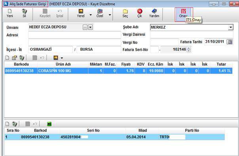Viewport: 239px width, 156px height.
Task: Click the ellipsis button beside Ünvanı field
Action: click(x=85, y=27)
